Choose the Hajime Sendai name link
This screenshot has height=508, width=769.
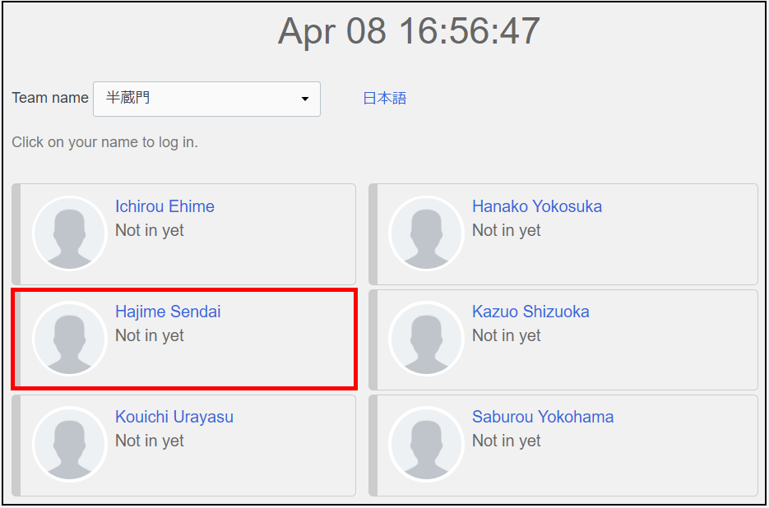(168, 312)
